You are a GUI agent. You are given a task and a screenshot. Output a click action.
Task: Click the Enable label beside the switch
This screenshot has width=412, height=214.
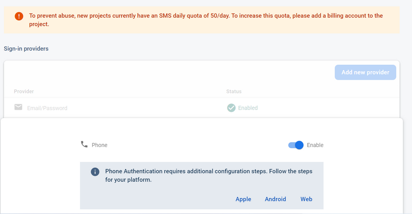(315, 145)
